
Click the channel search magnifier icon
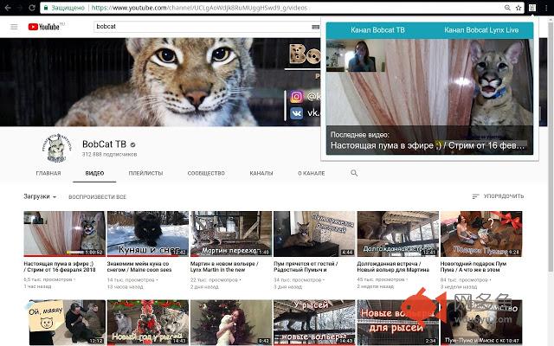click(354, 173)
